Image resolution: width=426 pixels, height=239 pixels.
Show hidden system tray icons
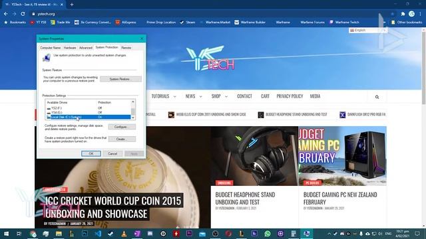pos(329,234)
